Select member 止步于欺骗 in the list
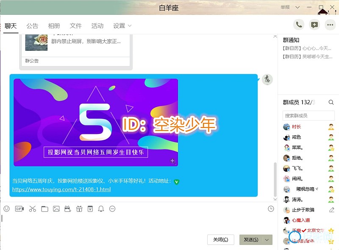 tap(309, 210)
